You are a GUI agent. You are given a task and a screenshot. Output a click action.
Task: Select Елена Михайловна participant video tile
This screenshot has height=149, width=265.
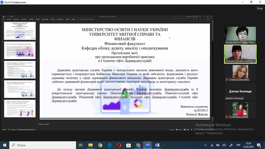[240, 35]
